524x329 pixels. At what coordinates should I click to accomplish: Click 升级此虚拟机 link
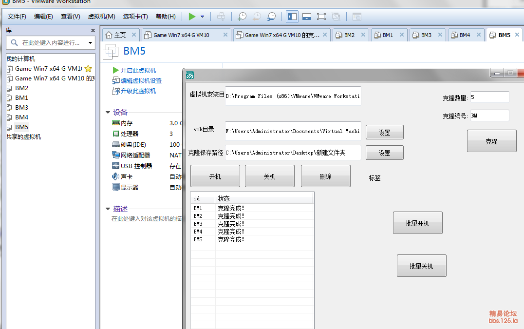pos(138,91)
